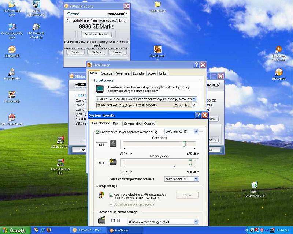Click the film-strip overclocking profile icon
The width and height of the screenshot is (293, 234).
(102, 220)
